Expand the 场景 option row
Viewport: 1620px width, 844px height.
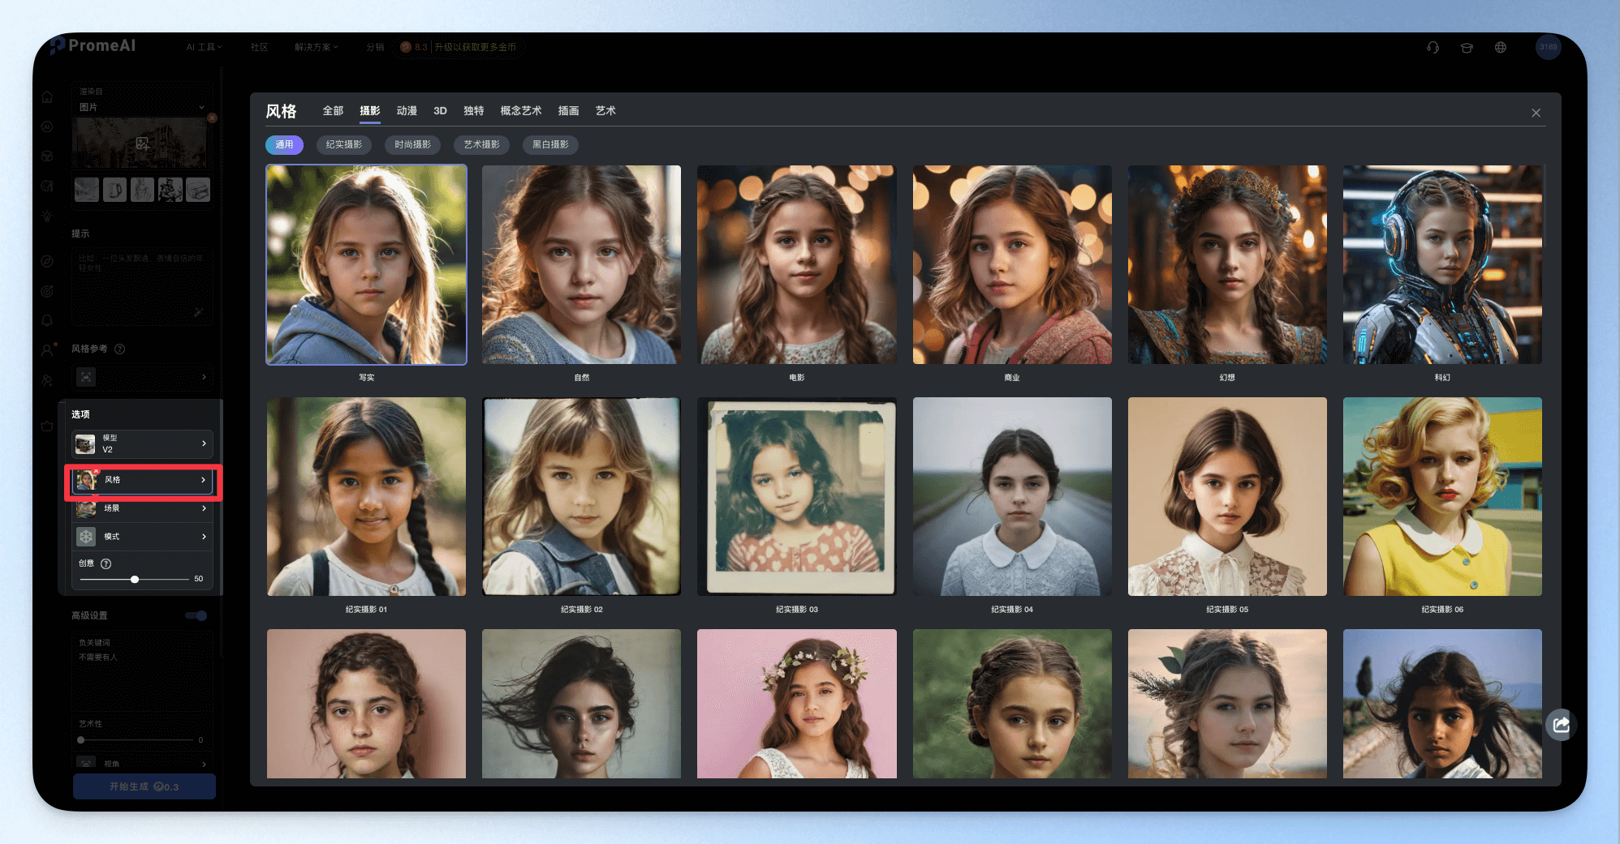(142, 508)
